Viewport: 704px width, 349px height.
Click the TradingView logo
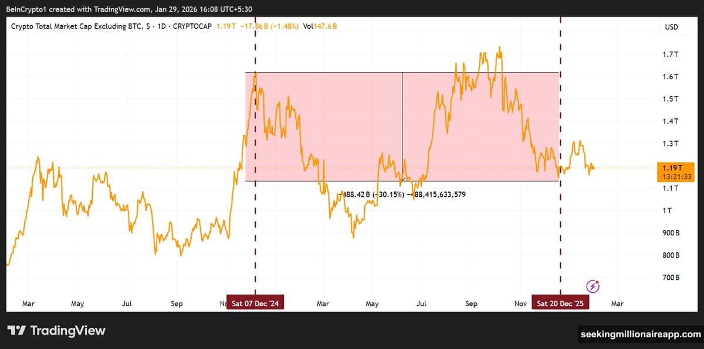(57, 331)
